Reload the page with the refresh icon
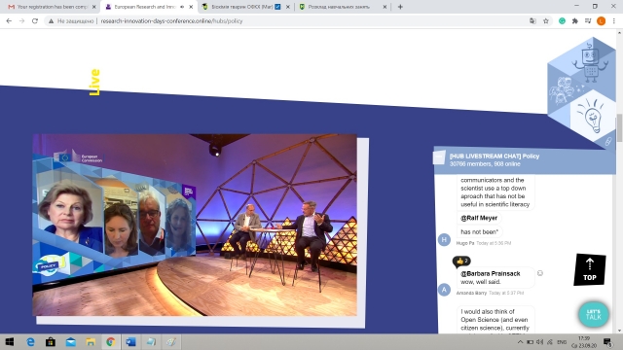This screenshot has width=623, height=350. [35, 21]
